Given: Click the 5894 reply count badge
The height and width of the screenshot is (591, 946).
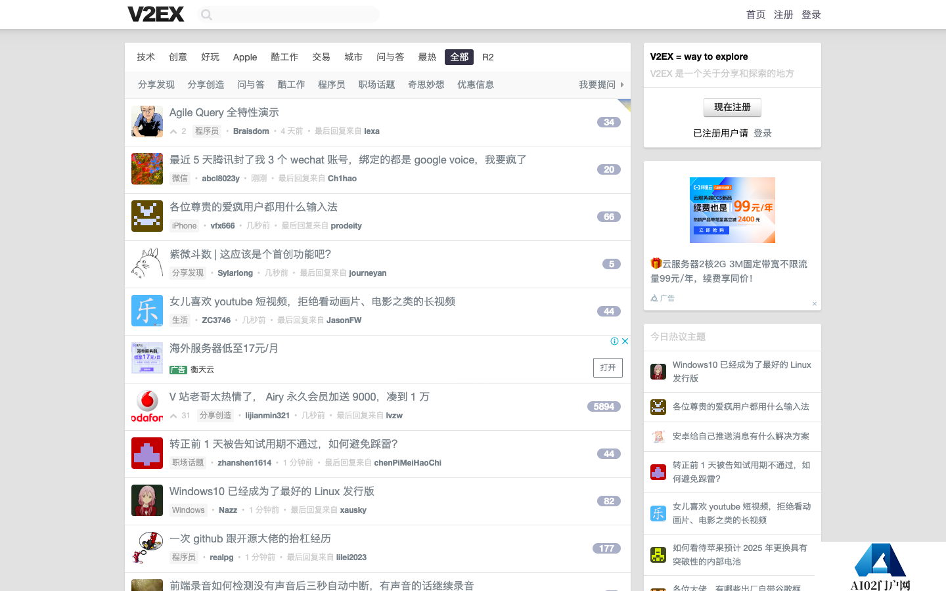Looking at the screenshot, I should click(x=604, y=406).
